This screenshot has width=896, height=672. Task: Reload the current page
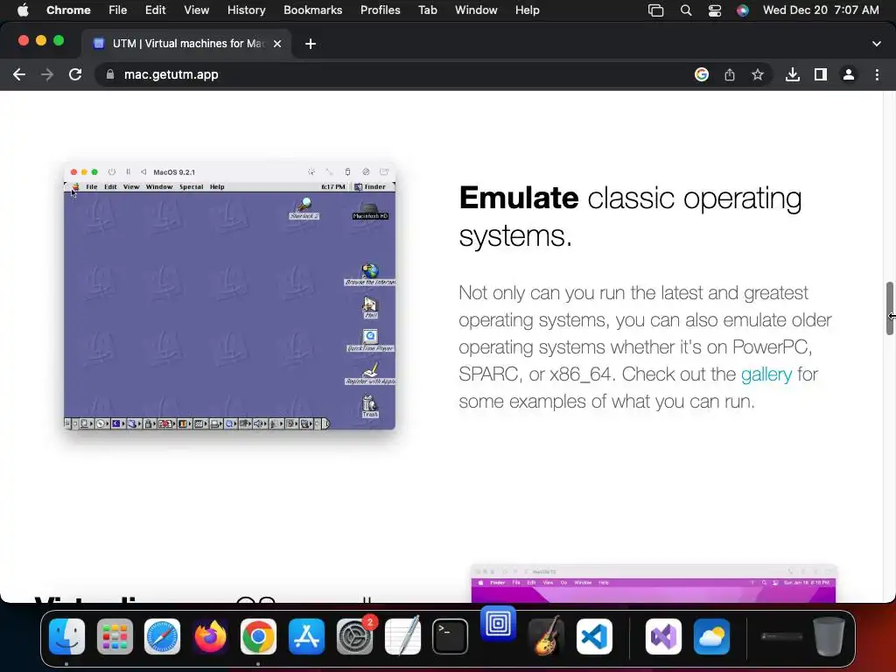[x=75, y=75]
